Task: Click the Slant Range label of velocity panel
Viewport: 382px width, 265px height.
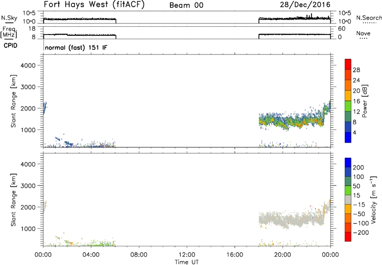Action: click(13, 200)
